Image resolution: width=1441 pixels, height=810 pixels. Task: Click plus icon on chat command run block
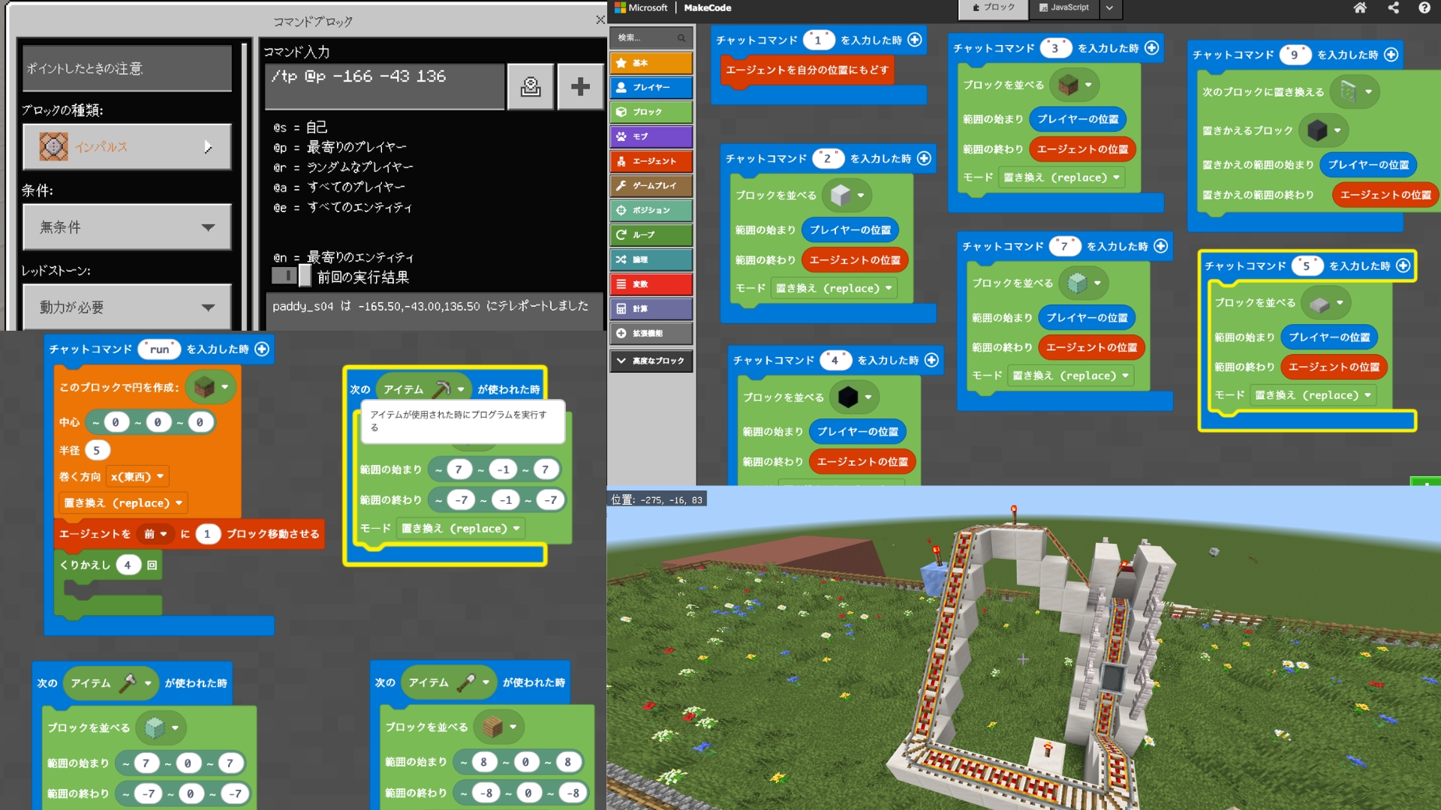pos(262,349)
